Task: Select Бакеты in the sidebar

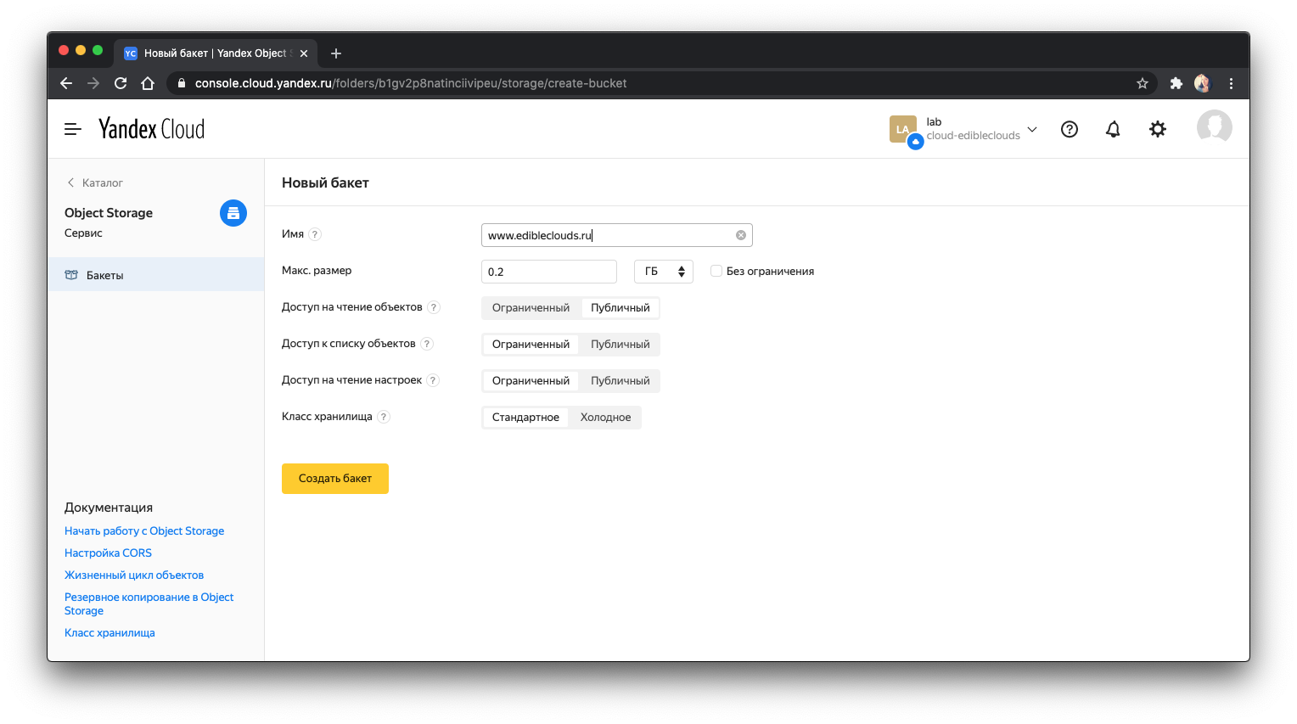Action: (105, 275)
